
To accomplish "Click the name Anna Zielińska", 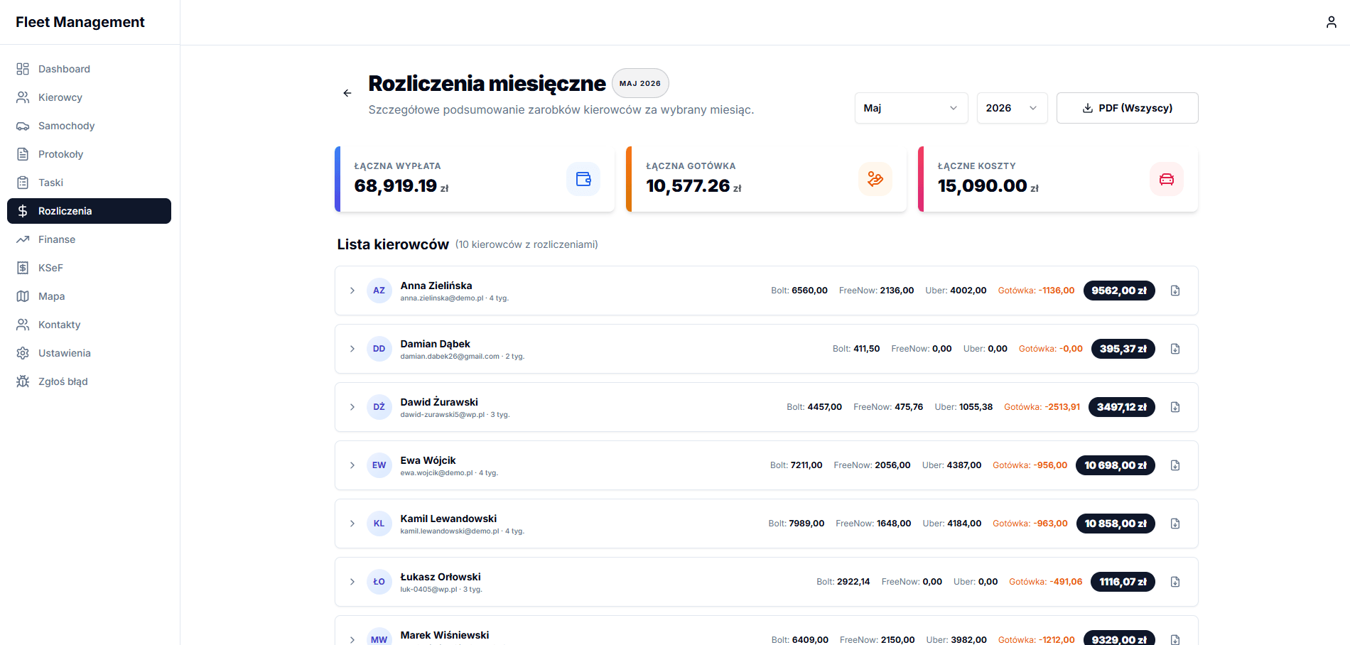I will click(x=436, y=286).
